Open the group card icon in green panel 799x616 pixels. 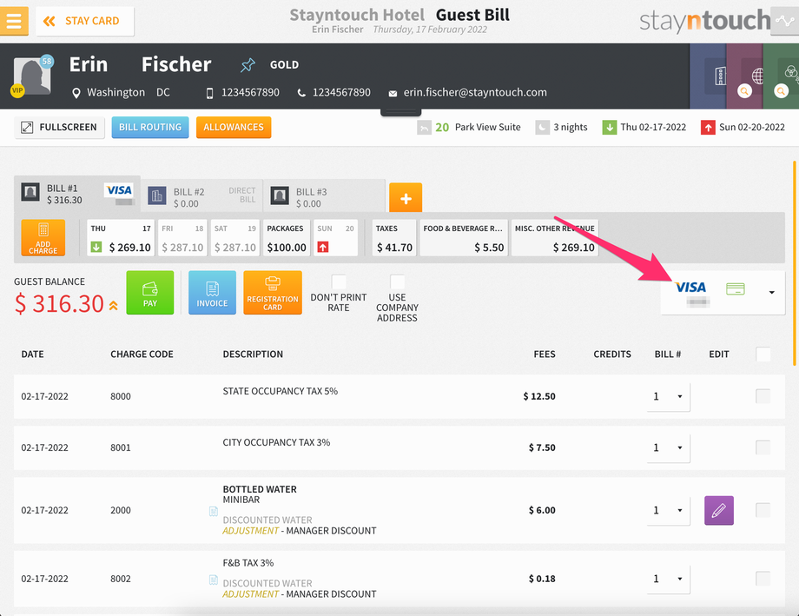click(x=791, y=72)
